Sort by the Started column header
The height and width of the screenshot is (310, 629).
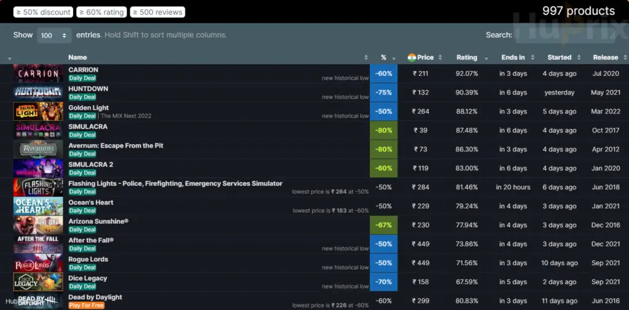tap(559, 58)
